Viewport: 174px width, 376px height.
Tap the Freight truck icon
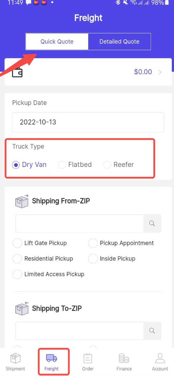click(51, 358)
